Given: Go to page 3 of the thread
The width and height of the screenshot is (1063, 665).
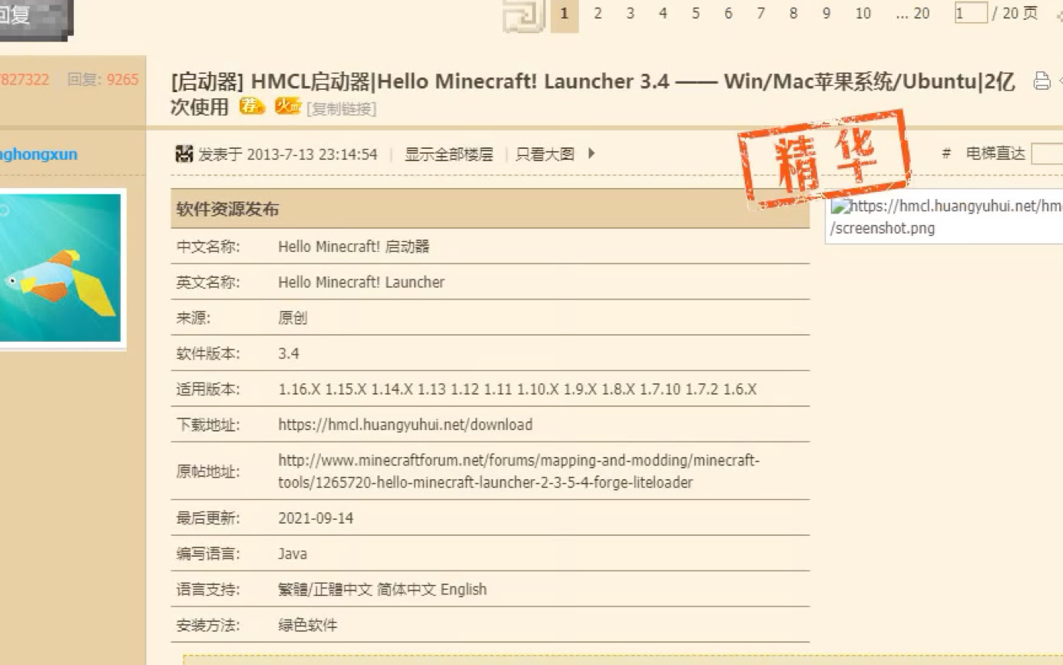Looking at the screenshot, I should point(630,14).
